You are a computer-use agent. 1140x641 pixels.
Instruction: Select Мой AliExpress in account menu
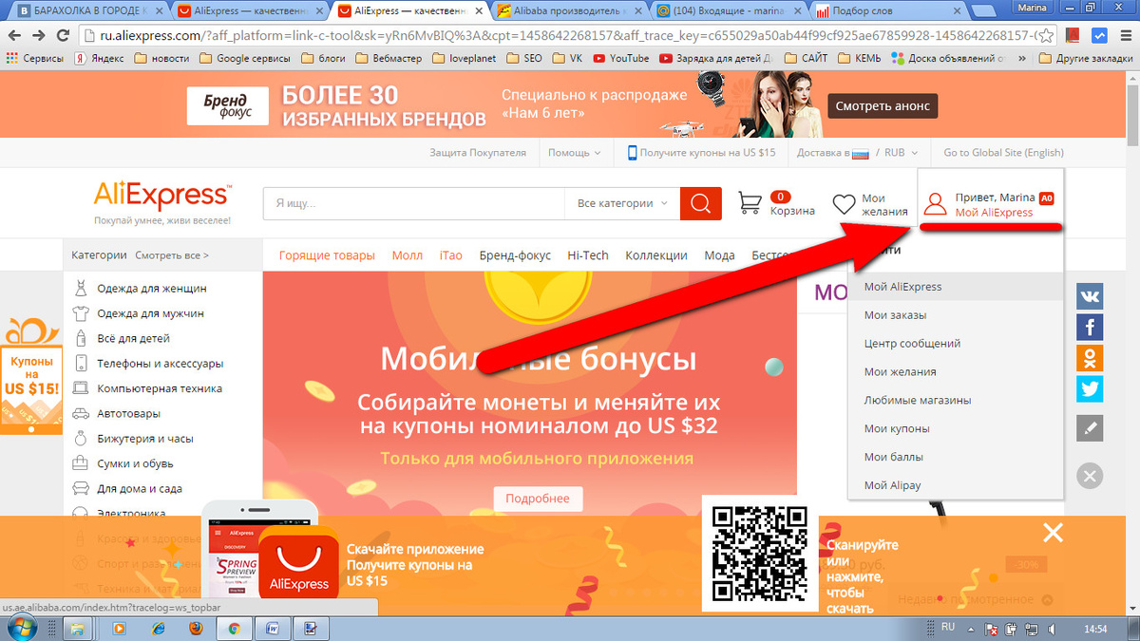956,287
